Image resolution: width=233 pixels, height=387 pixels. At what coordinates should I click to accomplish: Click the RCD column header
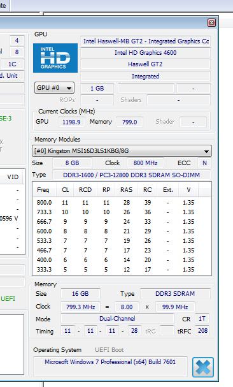85,190
